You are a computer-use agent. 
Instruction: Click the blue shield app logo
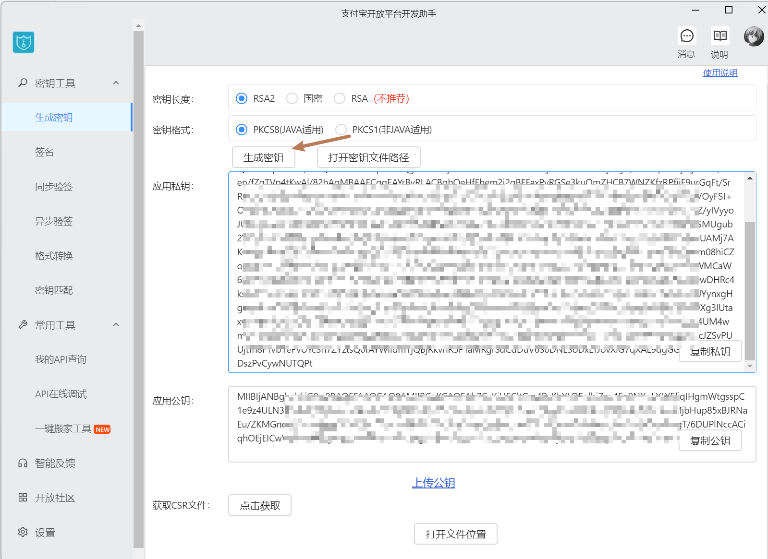click(24, 42)
